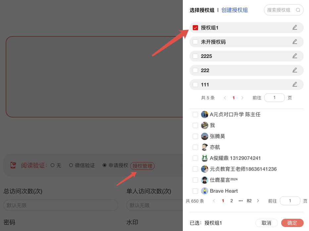
Task: Click previous page arrow in user list
Action: point(214,201)
